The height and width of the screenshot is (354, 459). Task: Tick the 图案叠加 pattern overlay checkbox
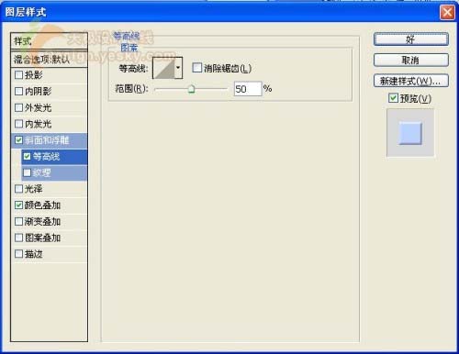tap(18, 238)
